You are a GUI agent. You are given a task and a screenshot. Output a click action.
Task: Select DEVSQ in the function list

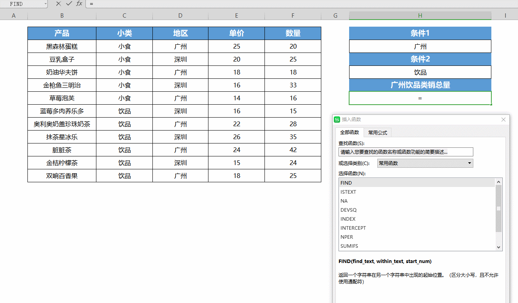coord(417,210)
